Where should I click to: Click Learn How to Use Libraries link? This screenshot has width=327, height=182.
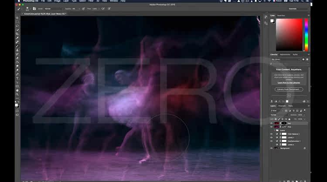point(289,83)
